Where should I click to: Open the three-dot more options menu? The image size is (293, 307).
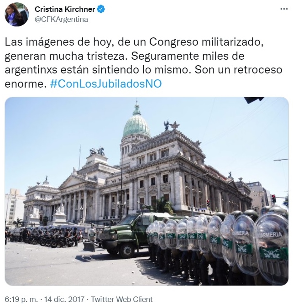283,9
